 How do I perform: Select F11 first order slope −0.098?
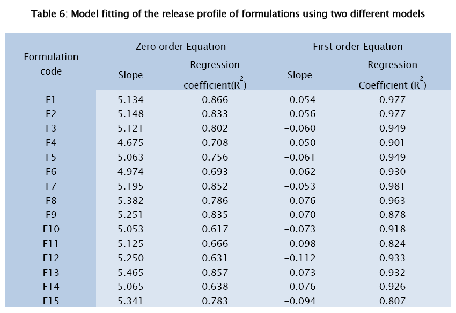[299, 244]
